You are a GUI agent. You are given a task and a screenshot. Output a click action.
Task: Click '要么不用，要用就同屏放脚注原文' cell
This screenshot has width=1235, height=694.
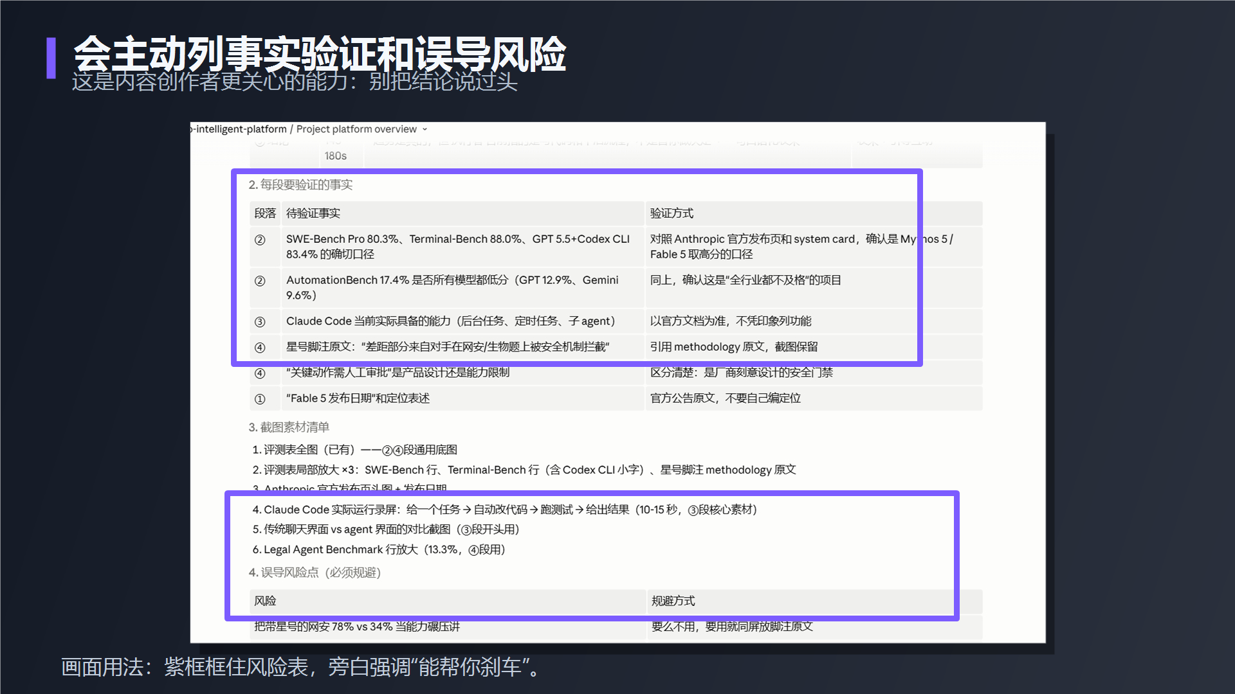click(815, 627)
